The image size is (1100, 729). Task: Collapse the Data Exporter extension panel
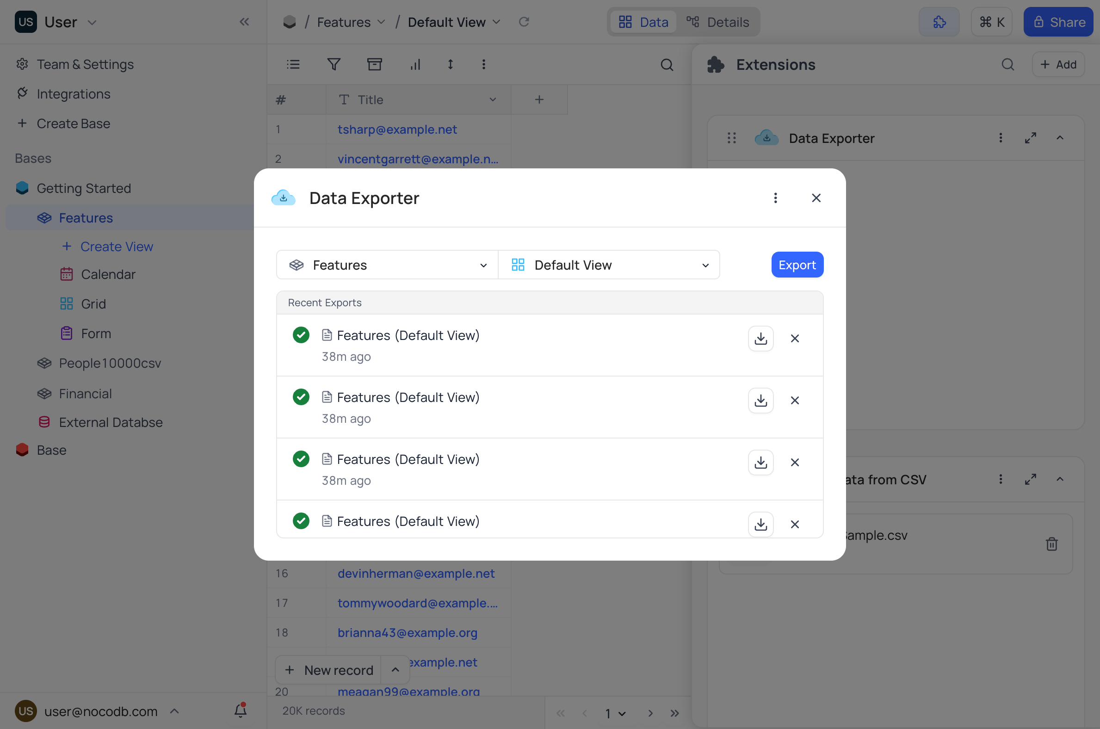pos(1060,138)
